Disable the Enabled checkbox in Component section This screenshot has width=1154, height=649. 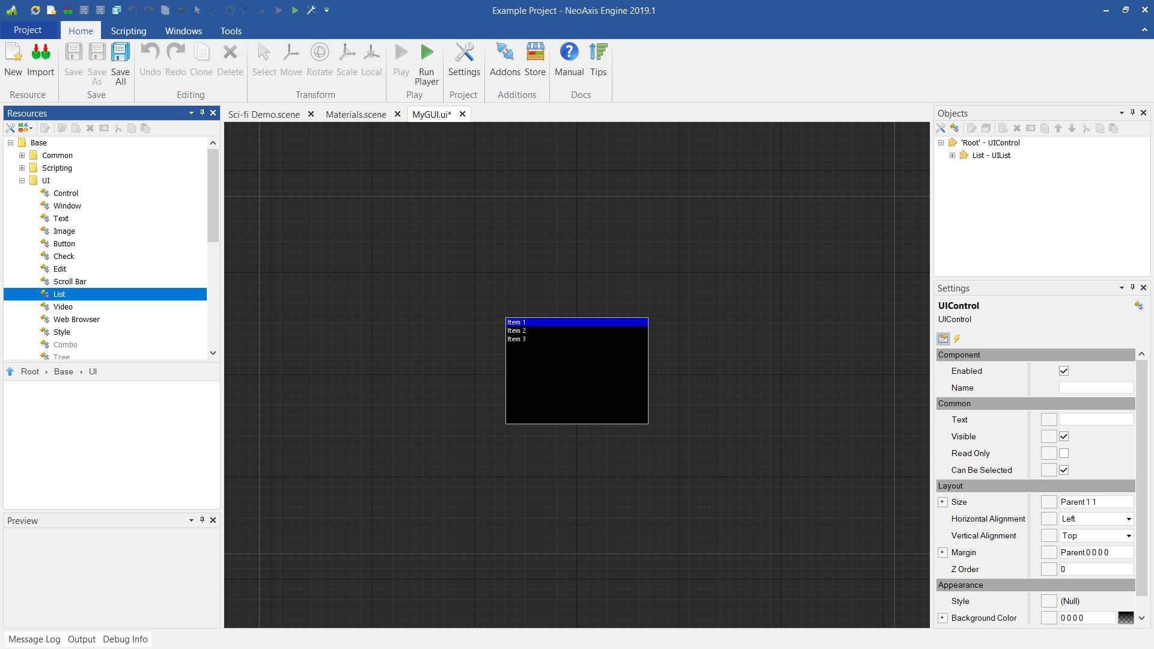click(1064, 371)
